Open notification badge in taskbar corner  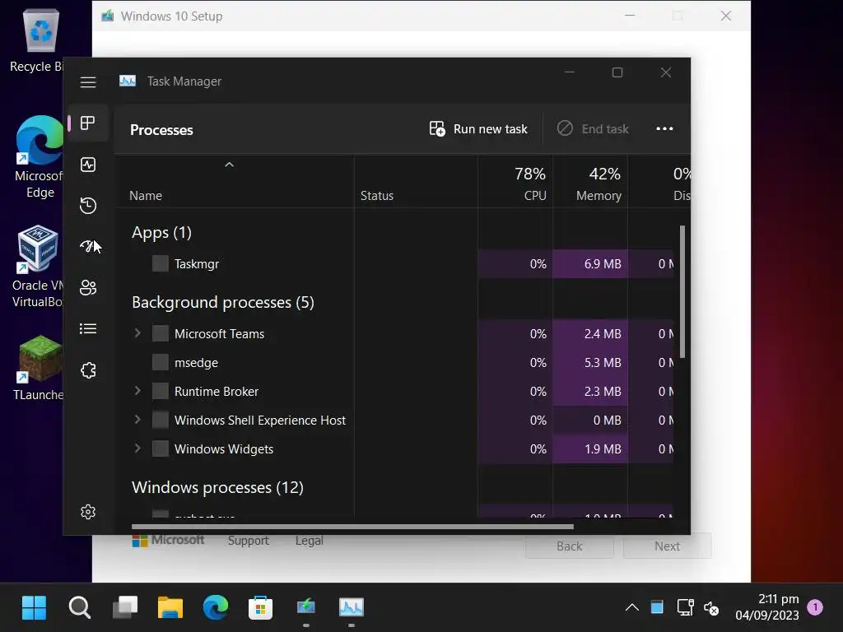click(x=815, y=608)
